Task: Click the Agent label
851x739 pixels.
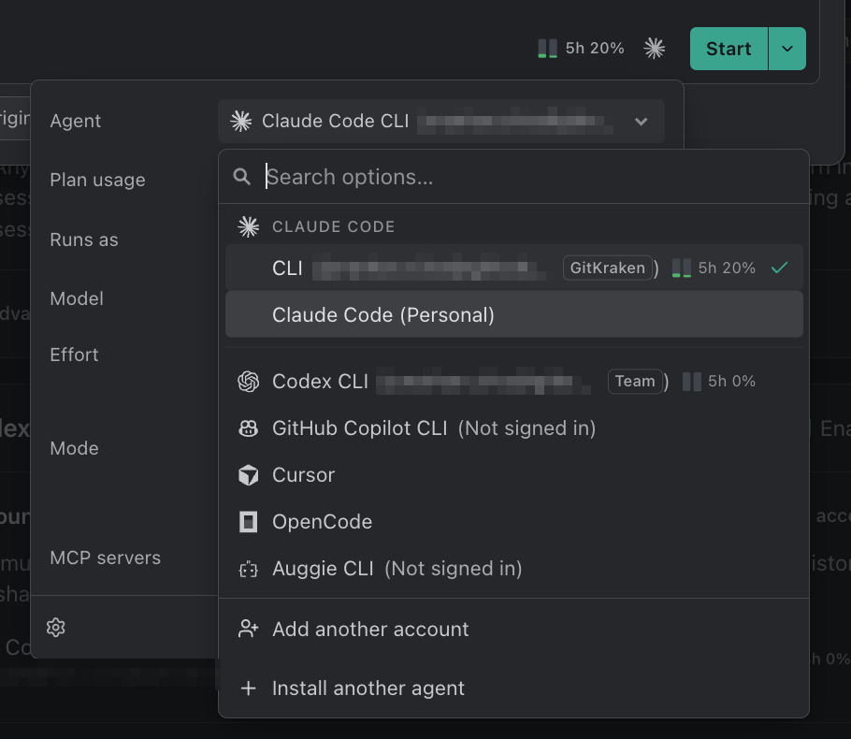Action: pos(76,121)
